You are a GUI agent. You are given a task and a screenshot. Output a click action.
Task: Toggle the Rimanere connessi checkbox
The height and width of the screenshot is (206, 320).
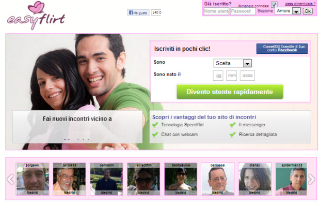coord(274,4)
